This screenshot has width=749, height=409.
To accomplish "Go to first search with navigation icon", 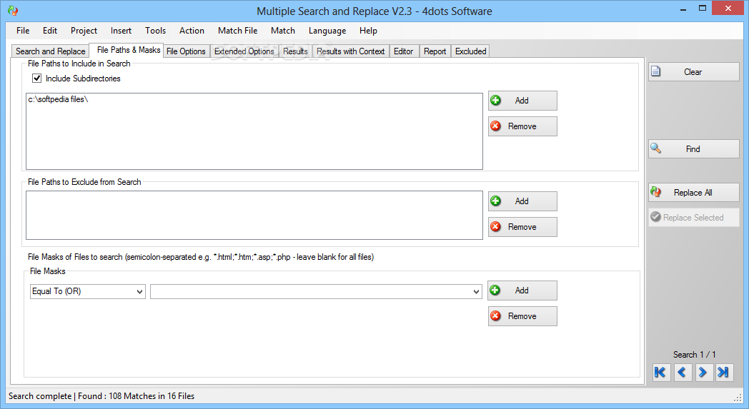I will tap(660, 372).
